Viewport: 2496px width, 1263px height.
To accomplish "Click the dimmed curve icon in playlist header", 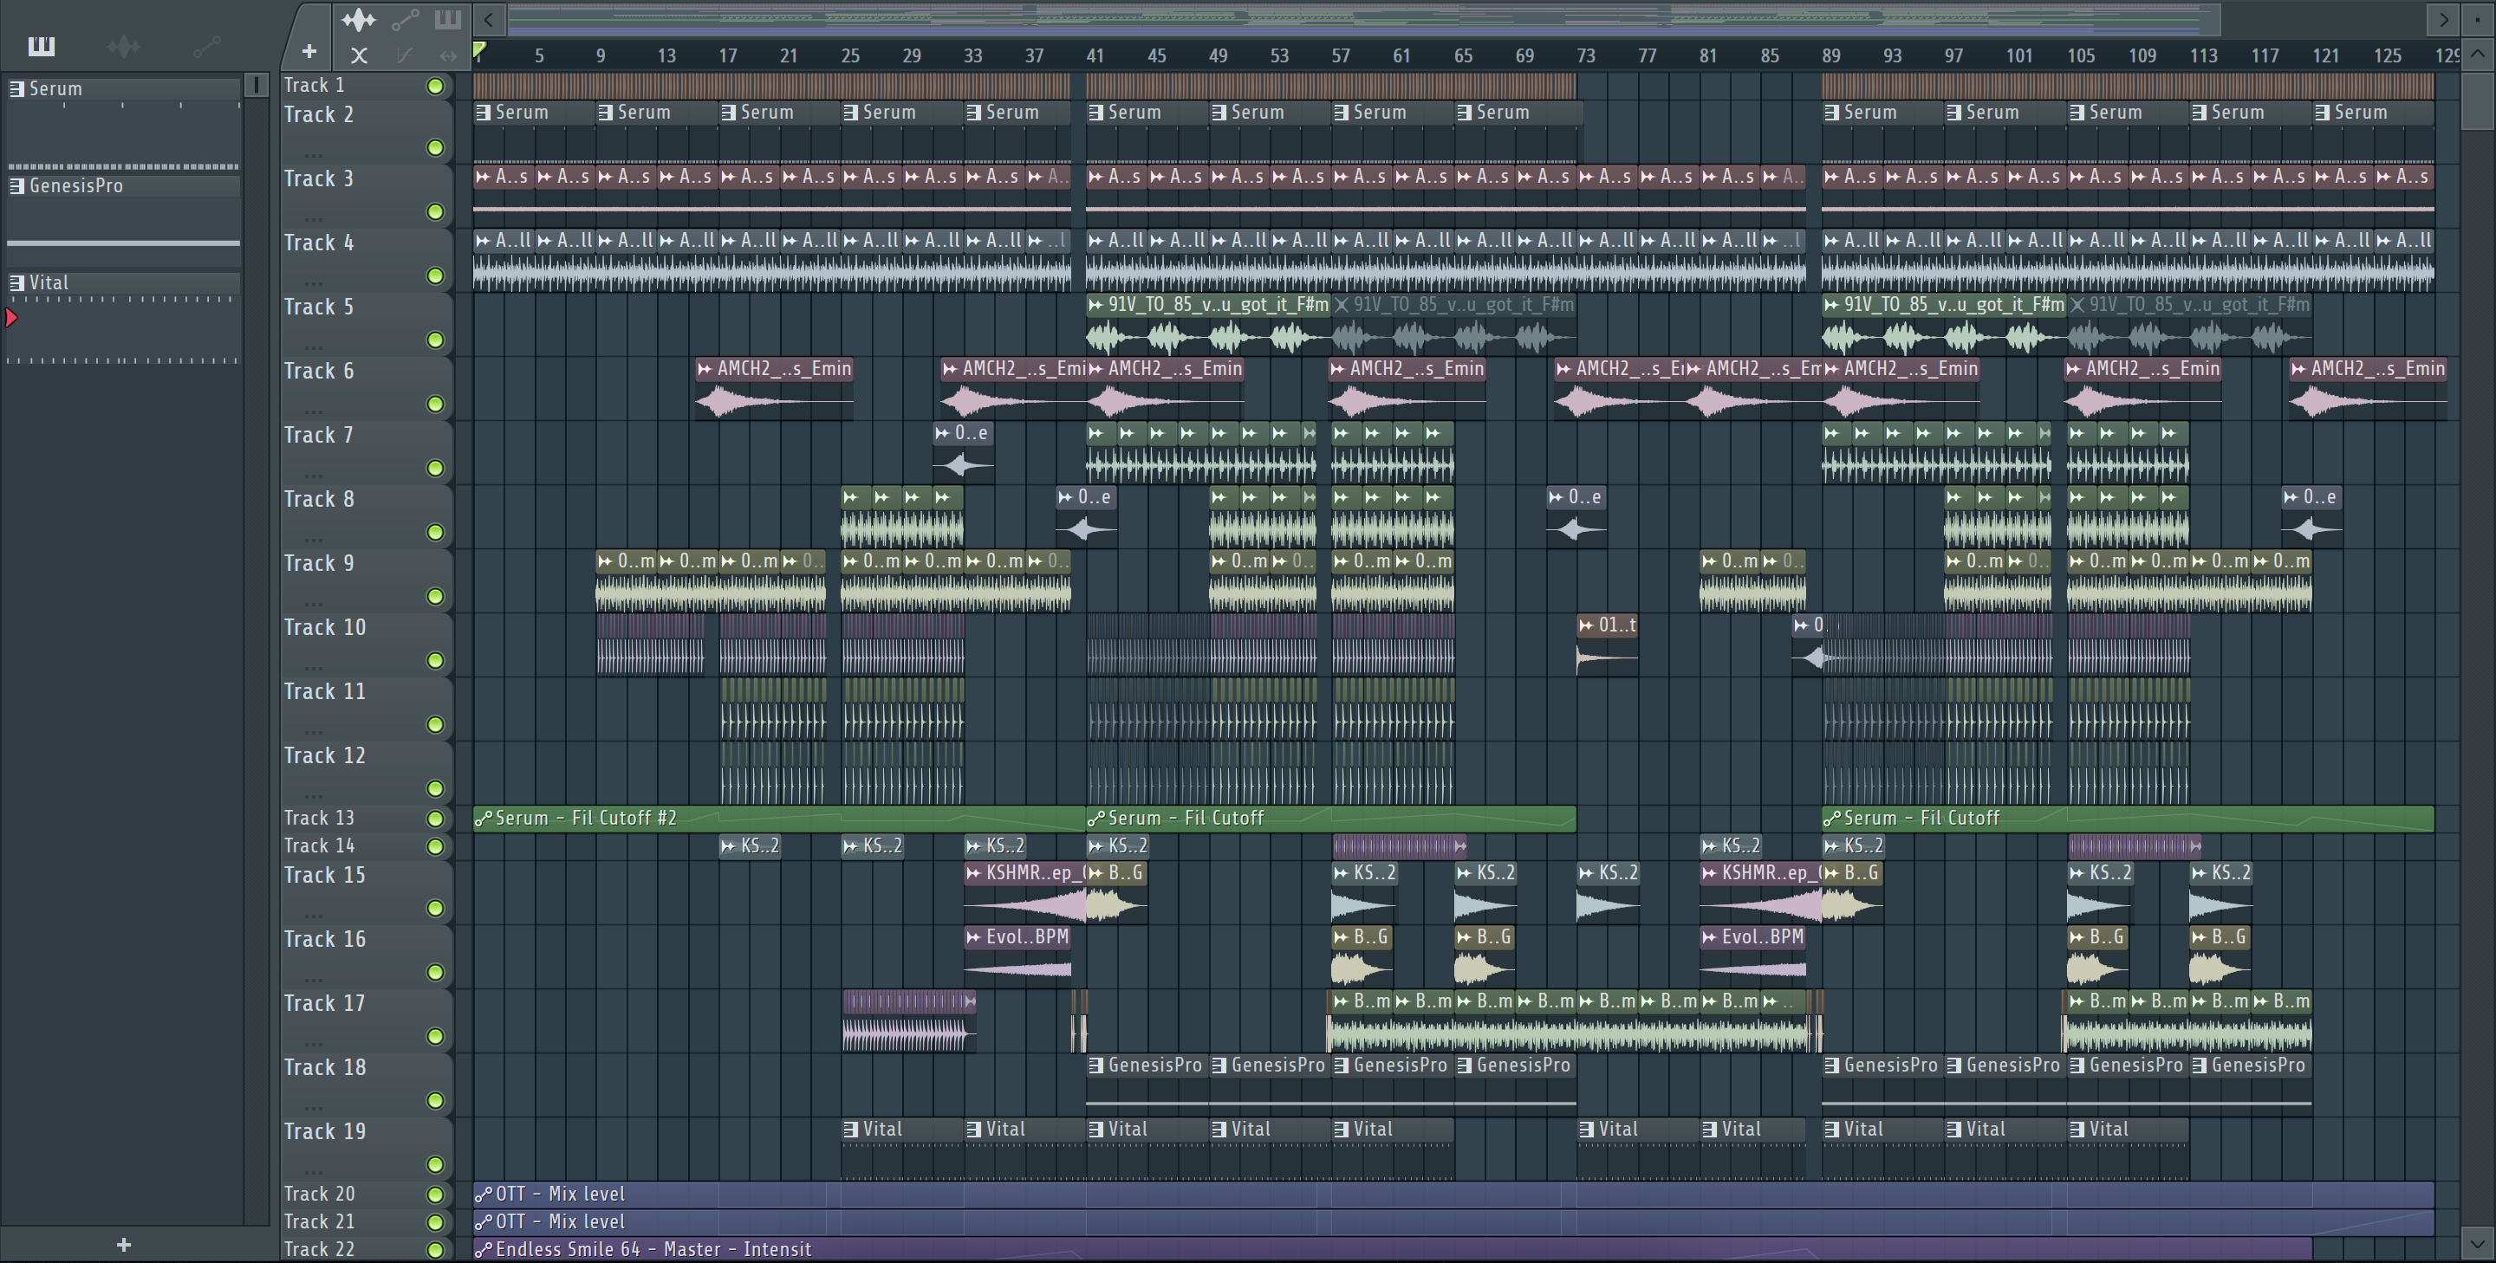I will tap(405, 55).
